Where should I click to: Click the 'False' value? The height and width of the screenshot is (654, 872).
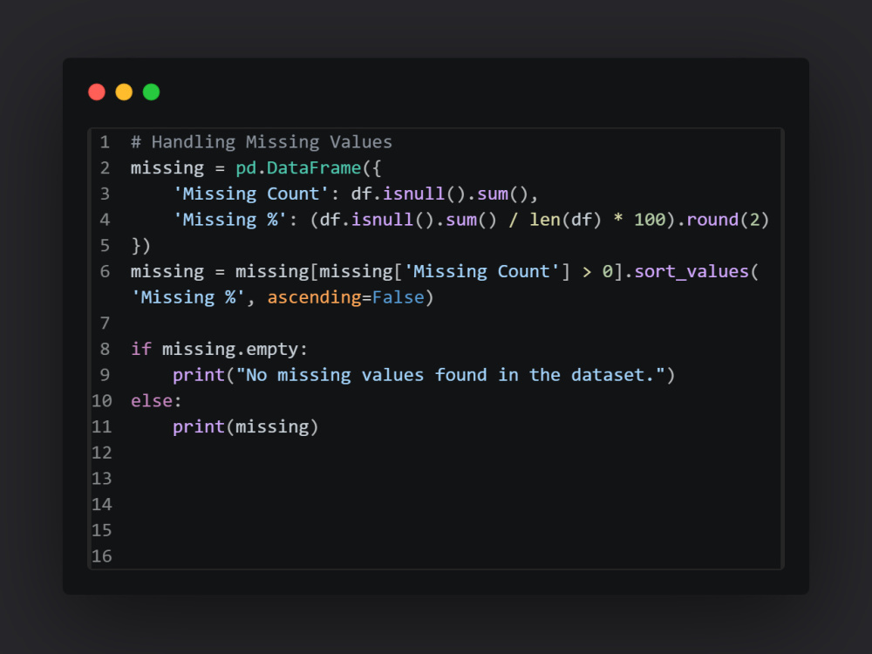pos(399,297)
